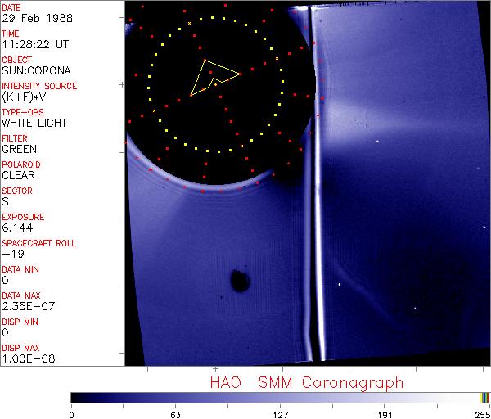Select the CLEAR polaroid value
This screenshot has width=491, height=419.
[19, 175]
